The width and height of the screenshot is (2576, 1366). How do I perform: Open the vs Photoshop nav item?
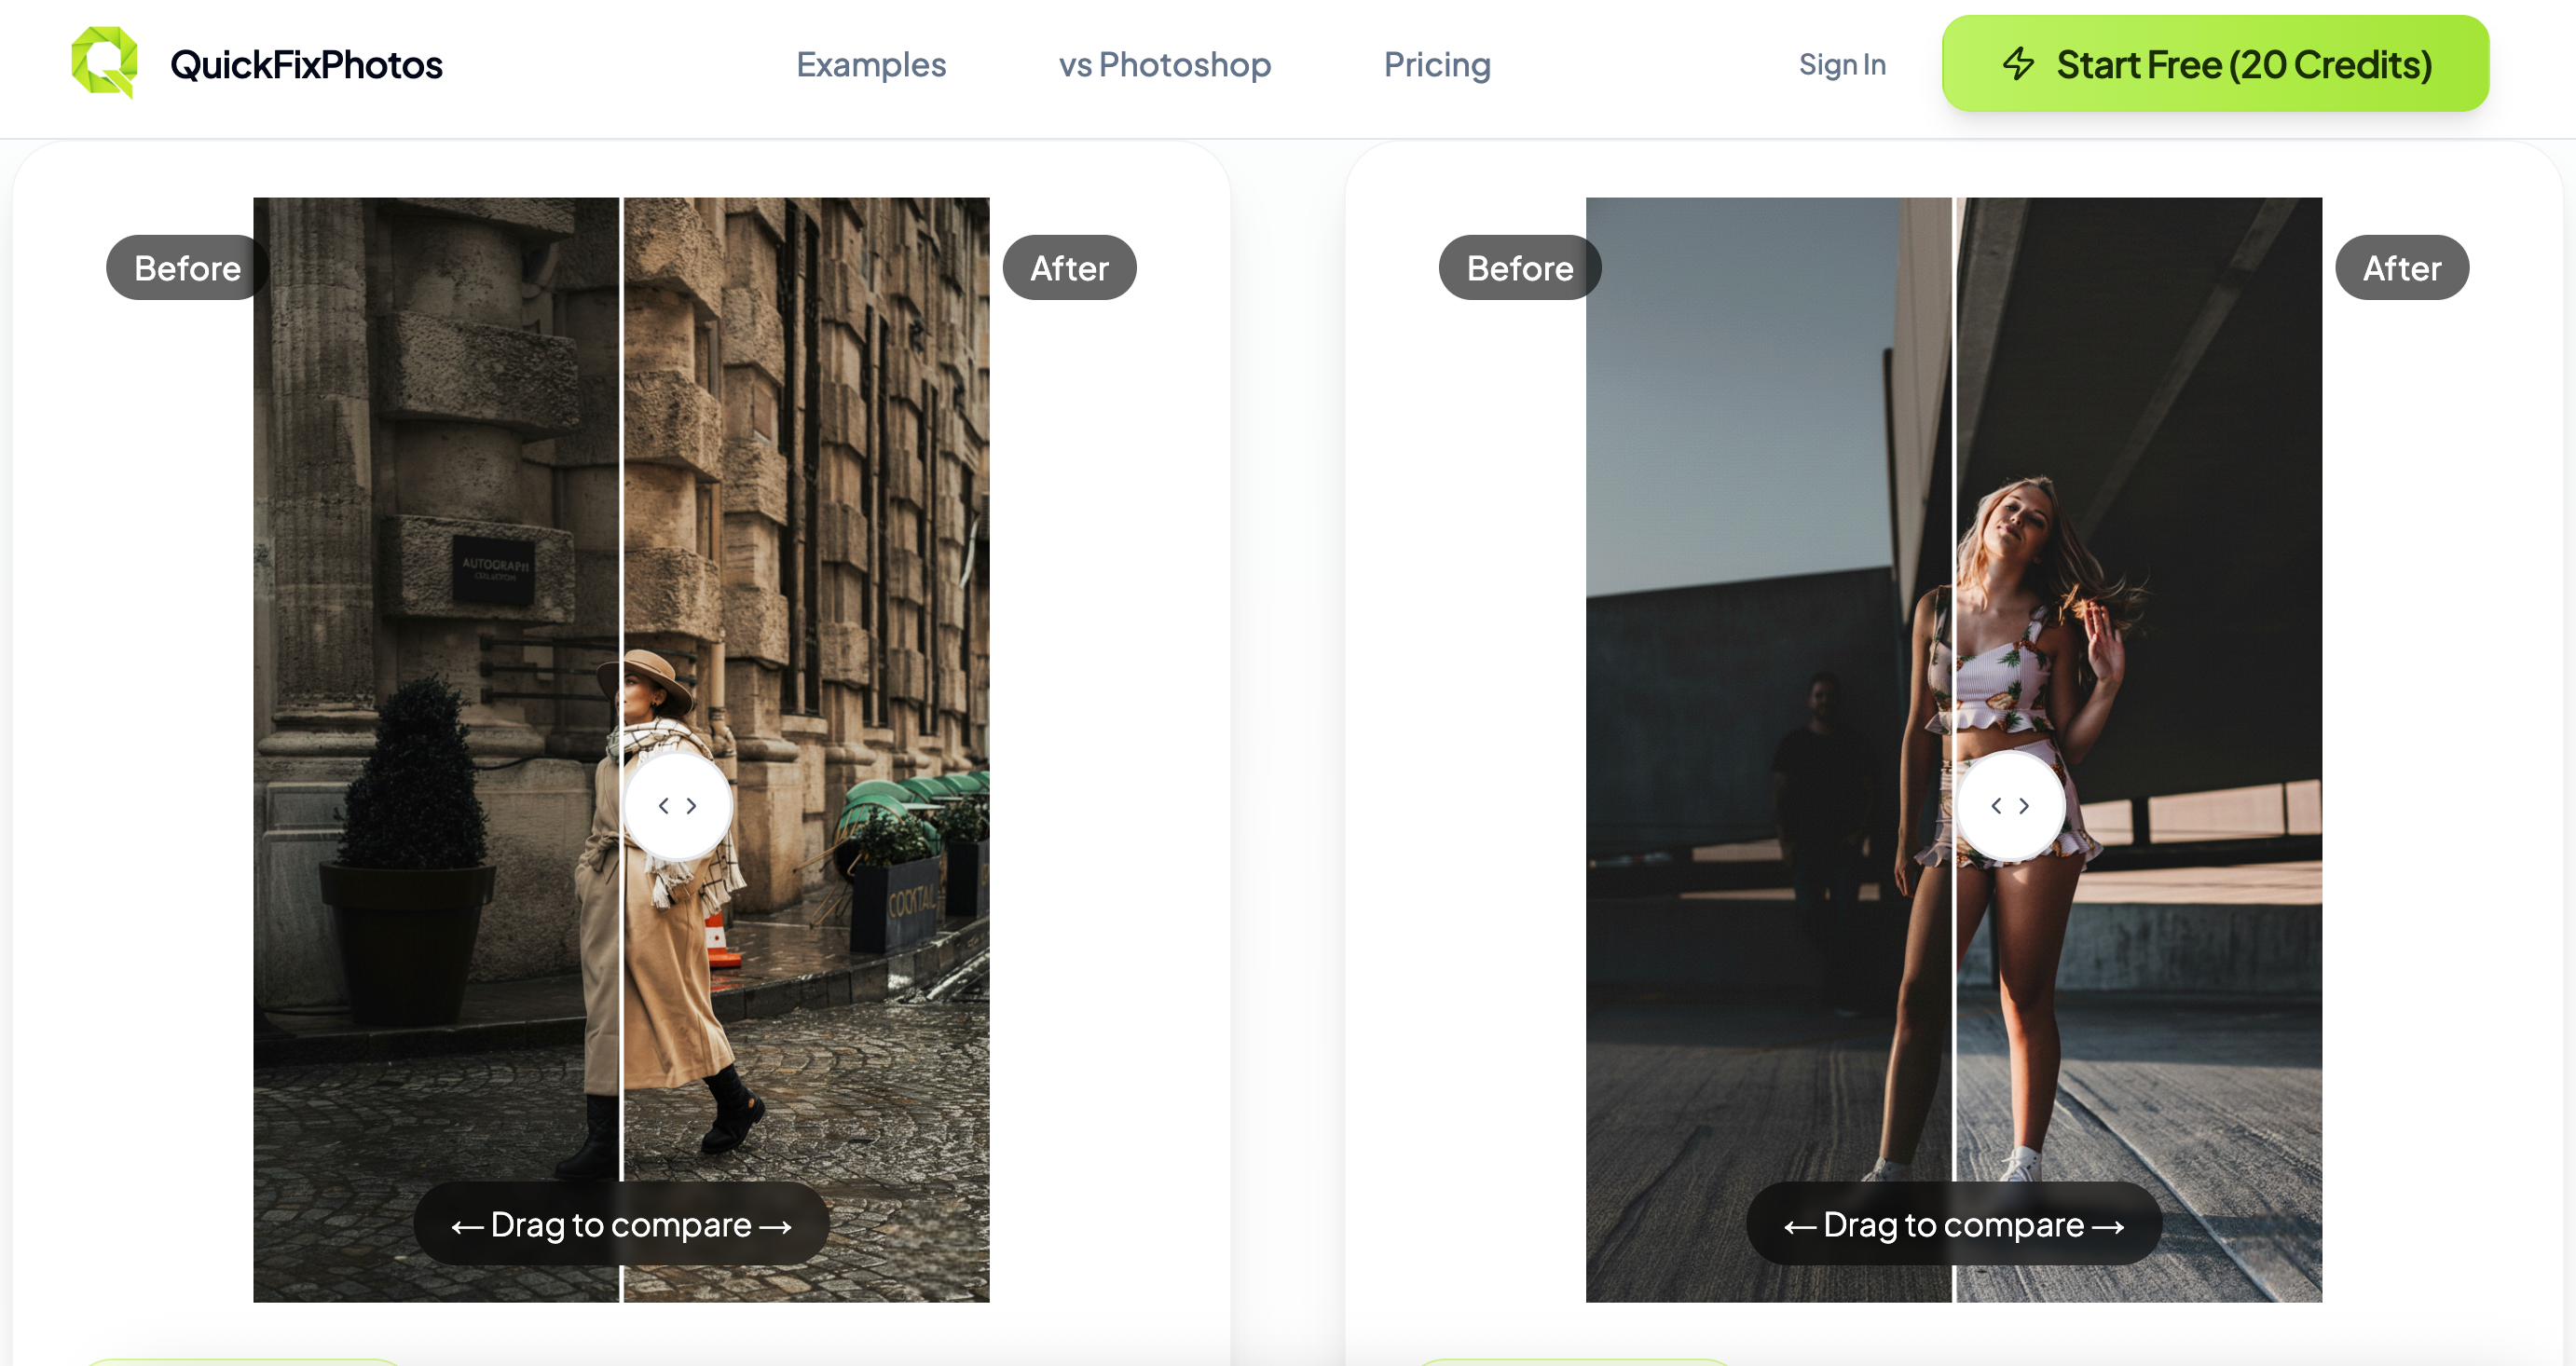tap(1164, 65)
